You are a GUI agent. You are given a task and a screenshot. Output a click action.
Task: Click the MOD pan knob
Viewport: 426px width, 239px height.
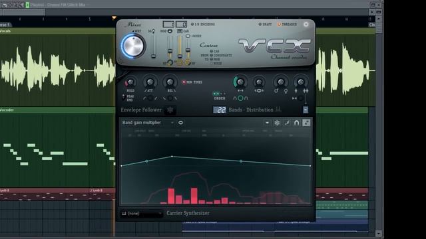[x=170, y=63]
